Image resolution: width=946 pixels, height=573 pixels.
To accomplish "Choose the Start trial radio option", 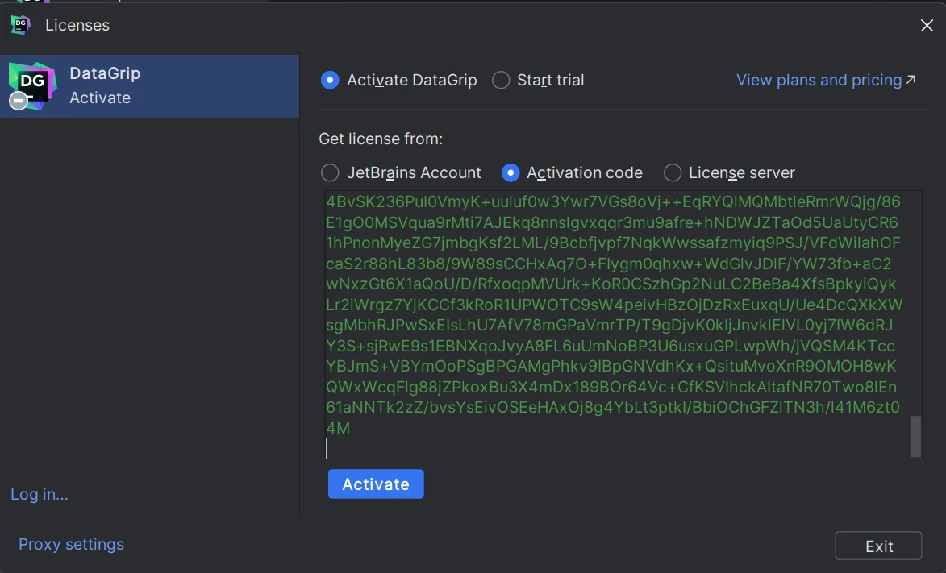I will coord(501,81).
